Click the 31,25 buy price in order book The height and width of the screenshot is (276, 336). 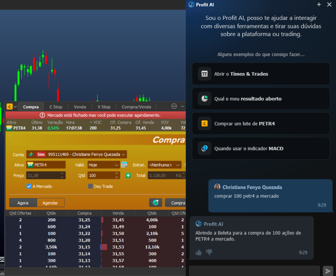84,220
